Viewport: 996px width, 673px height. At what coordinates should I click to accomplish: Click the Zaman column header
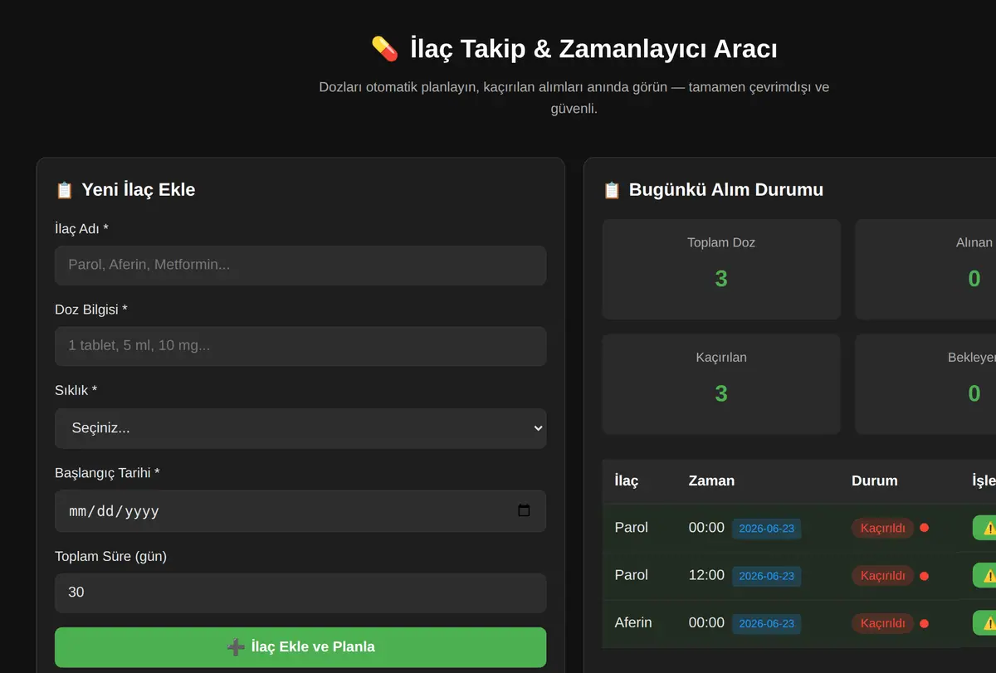[x=711, y=480]
